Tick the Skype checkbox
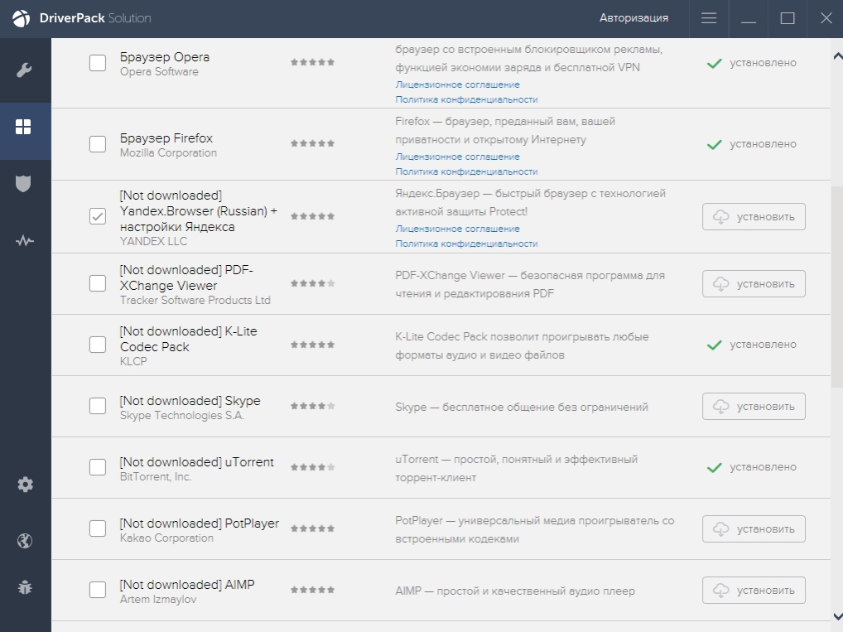This screenshot has height=632, width=843. [98, 406]
